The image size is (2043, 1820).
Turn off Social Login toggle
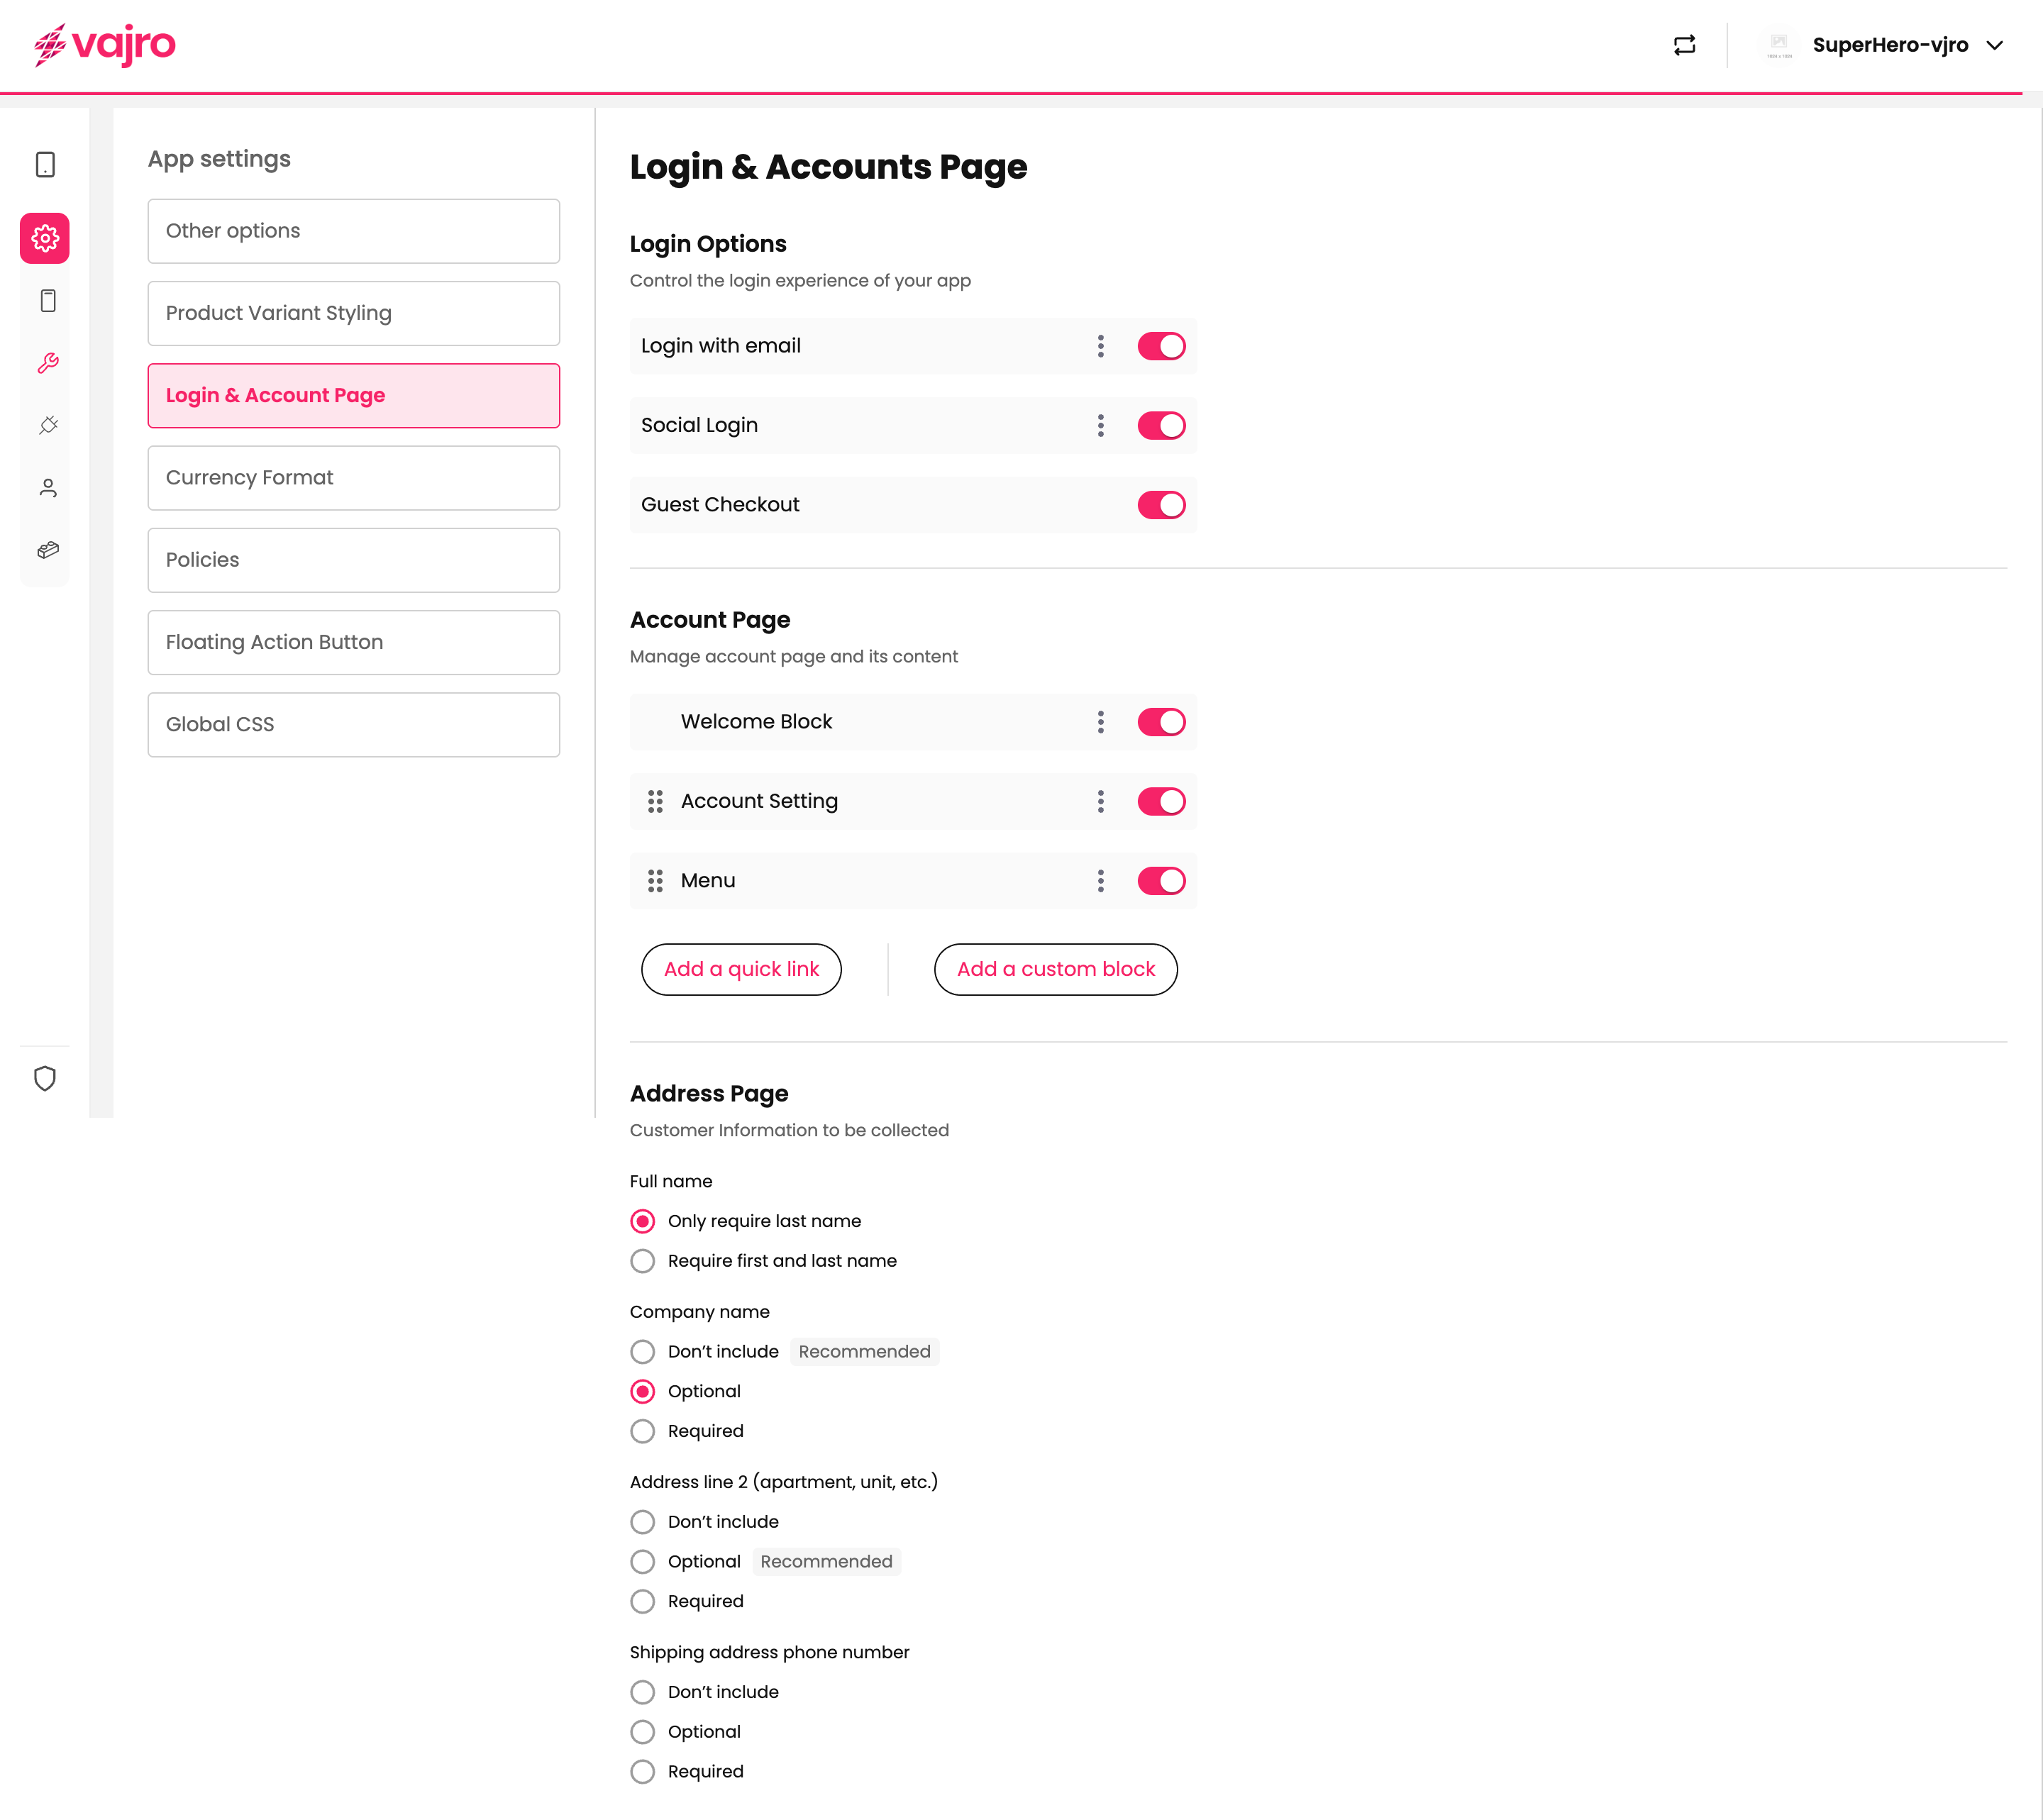coord(1161,425)
